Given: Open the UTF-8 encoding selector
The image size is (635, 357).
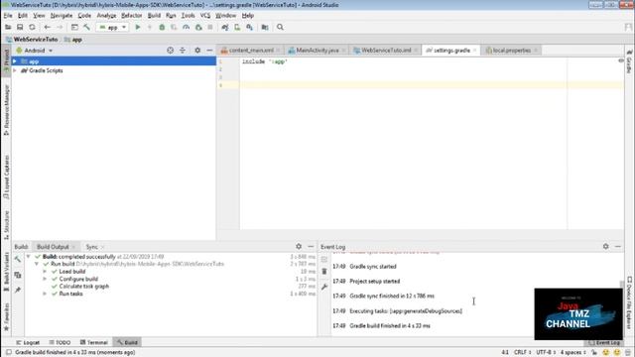Looking at the screenshot, I should pyautogui.click(x=546, y=353).
